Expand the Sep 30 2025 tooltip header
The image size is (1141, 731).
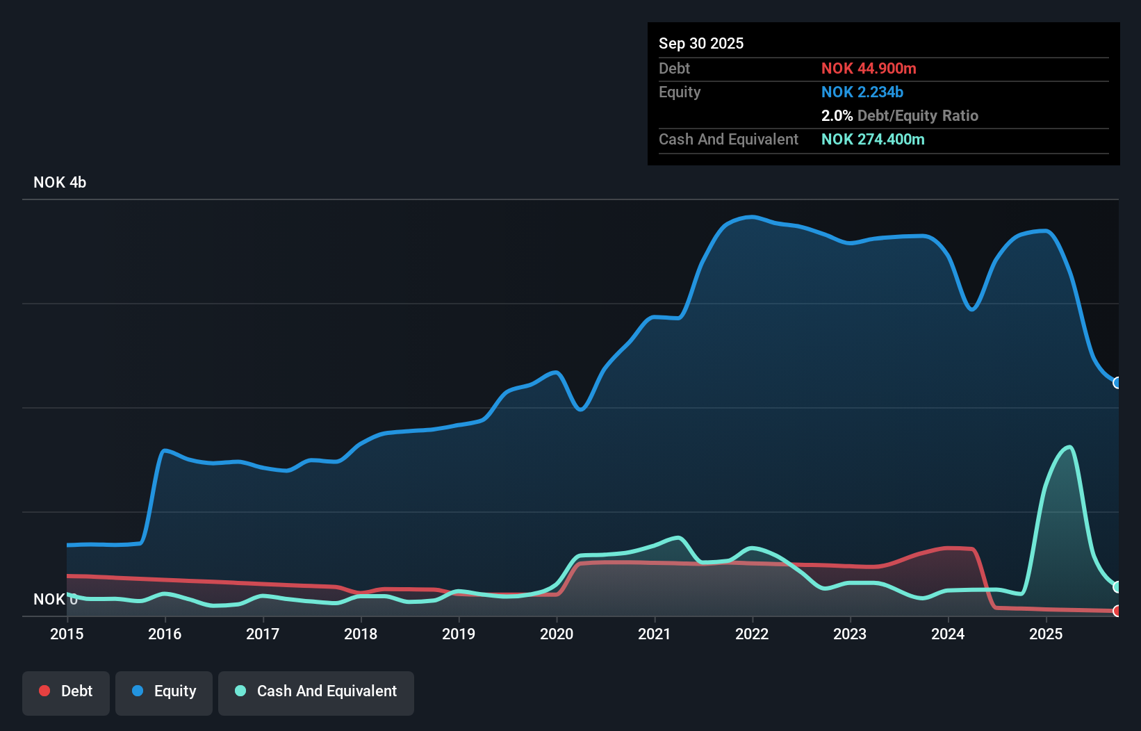point(701,43)
